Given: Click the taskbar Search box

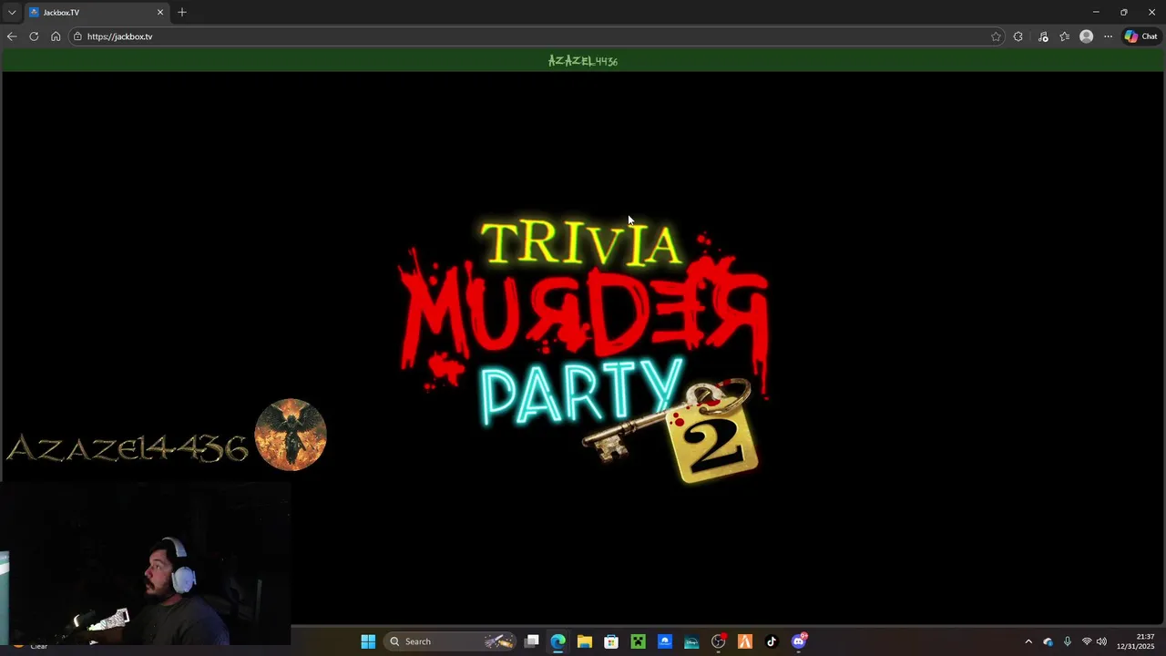Looking at the screenshot, I should [450, 641].
